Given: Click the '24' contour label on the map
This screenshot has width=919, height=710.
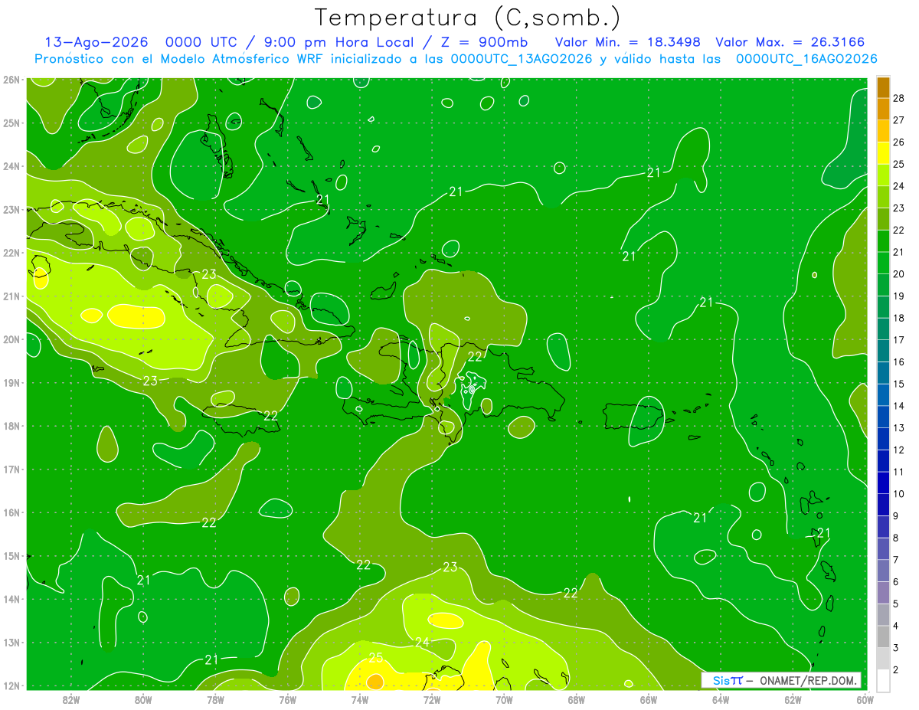Looking at the screenshot, I should click(422, 642).
